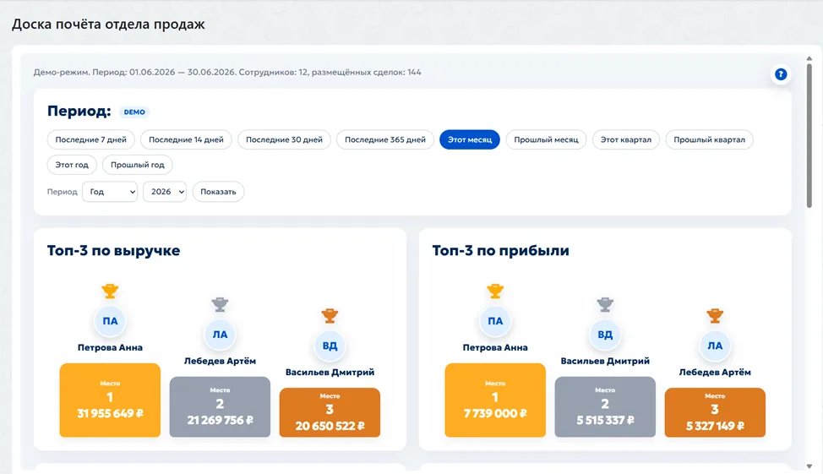Image resolution: width=823 pixels, height=474 pixels.
Task: Click Петрова Анна name in profit ranking
Action: 495,347
